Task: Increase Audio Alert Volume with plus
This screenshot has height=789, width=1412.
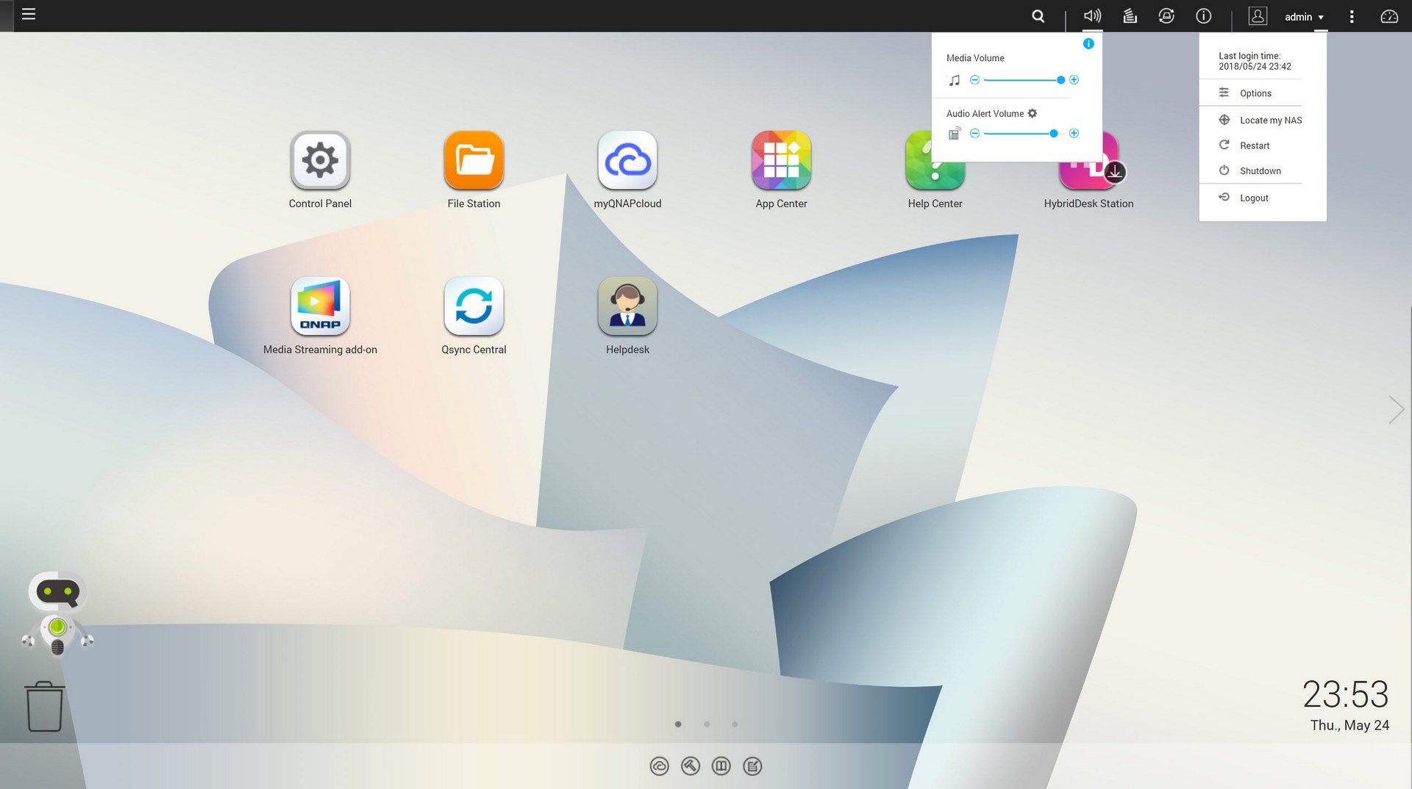Action: (x=1074, y=133)
